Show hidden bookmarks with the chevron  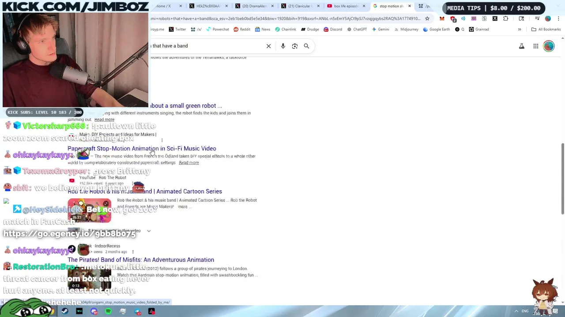[520, 29]
